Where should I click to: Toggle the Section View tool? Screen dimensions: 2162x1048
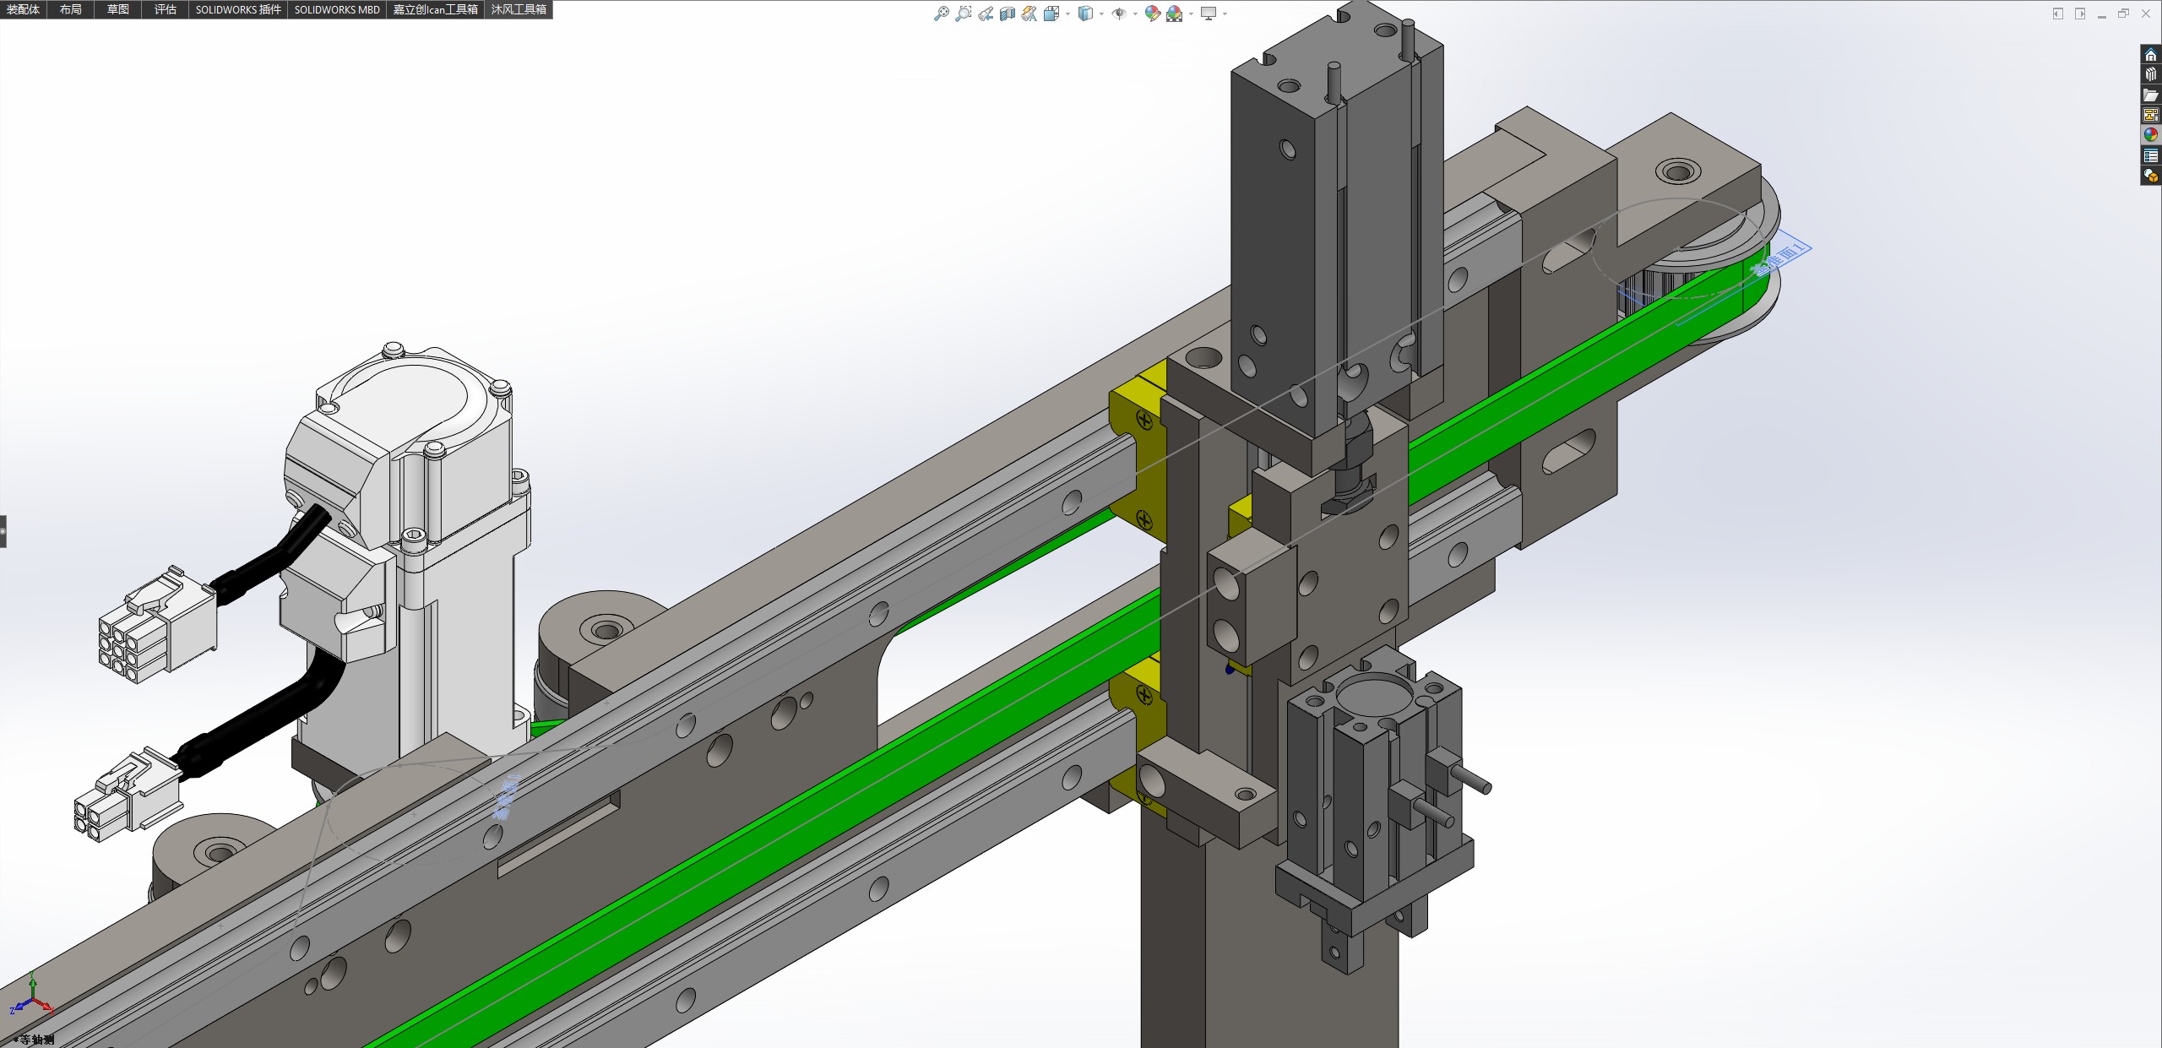click(x=1007, y=14)
